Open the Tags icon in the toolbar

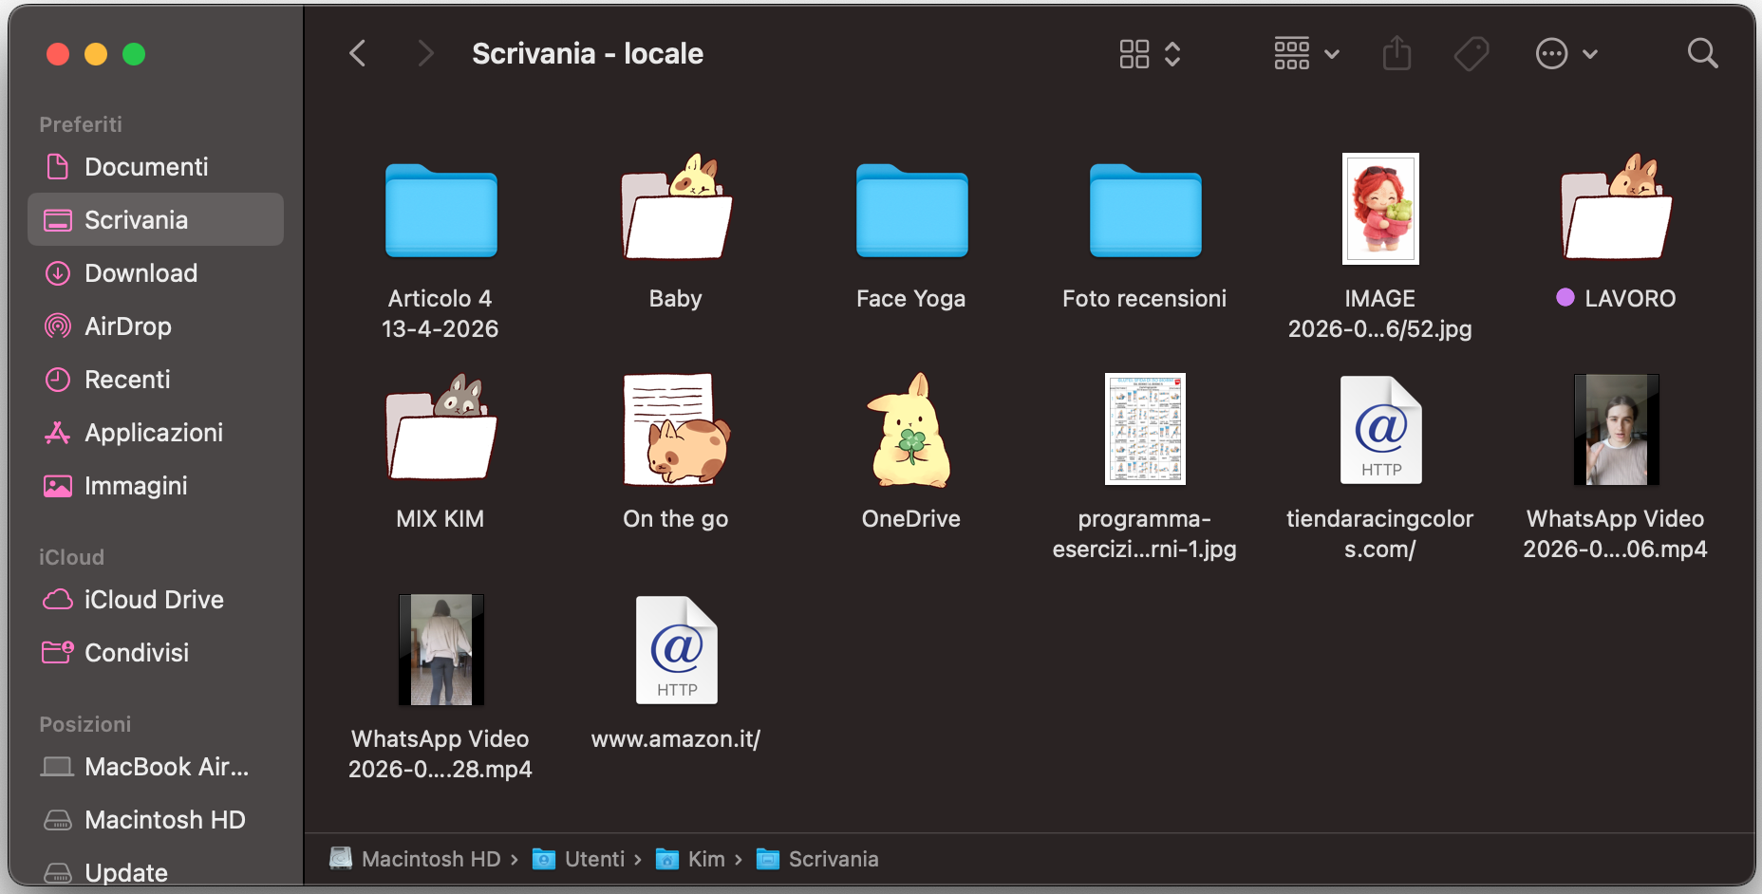pyautogui.click(x=1471, y=54)
